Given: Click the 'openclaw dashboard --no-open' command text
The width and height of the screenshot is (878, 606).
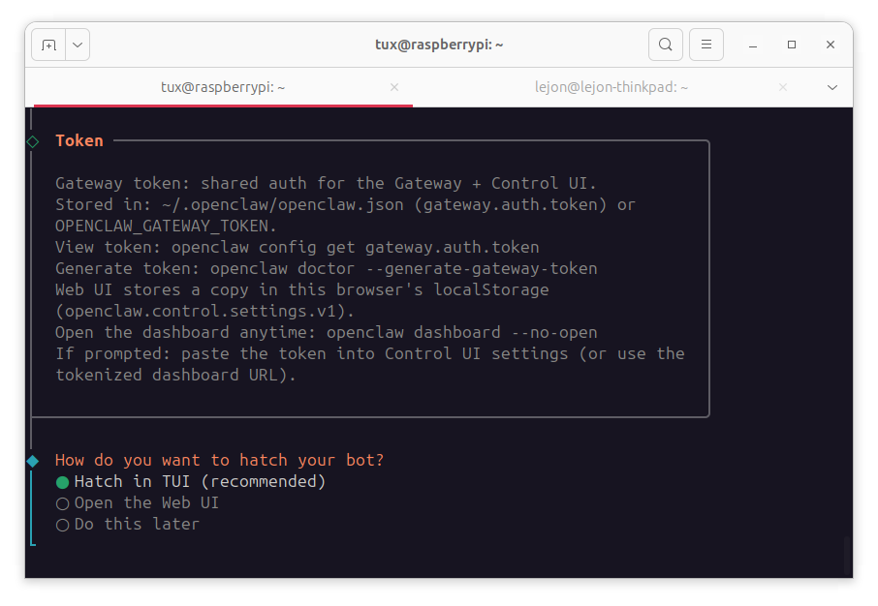Looking at the screenshot, I should pos(461,332).
